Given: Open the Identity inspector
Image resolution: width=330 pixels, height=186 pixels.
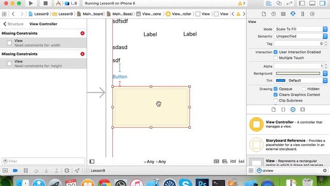Looking at the screenshot, I should [283, 14].
